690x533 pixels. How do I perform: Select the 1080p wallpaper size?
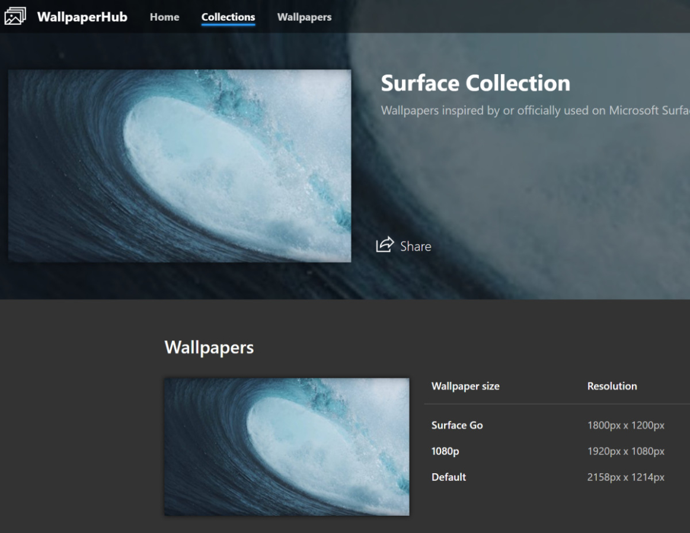tap(445, 451)
